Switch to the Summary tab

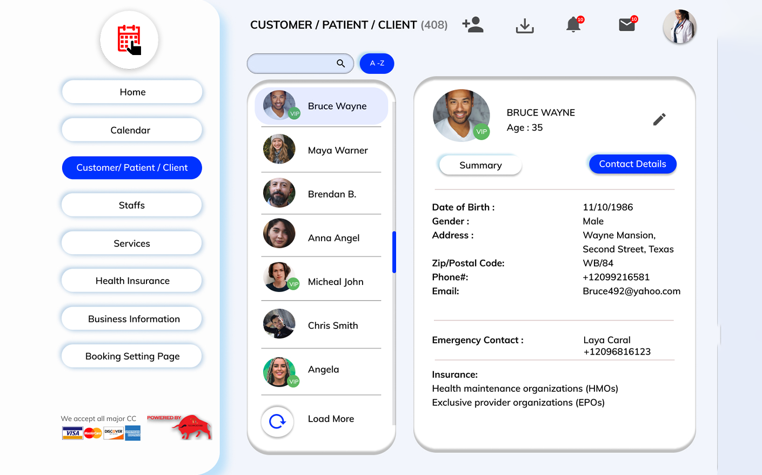(x=480, y=165)
